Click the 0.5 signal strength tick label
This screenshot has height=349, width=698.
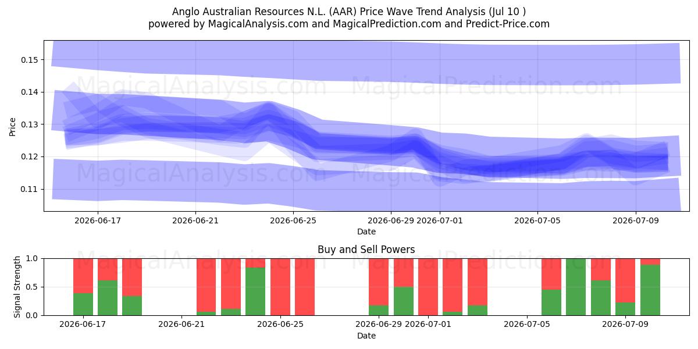33,287
